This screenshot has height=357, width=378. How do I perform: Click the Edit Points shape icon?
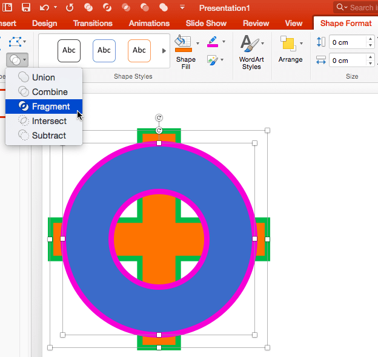tap(16, 42)
